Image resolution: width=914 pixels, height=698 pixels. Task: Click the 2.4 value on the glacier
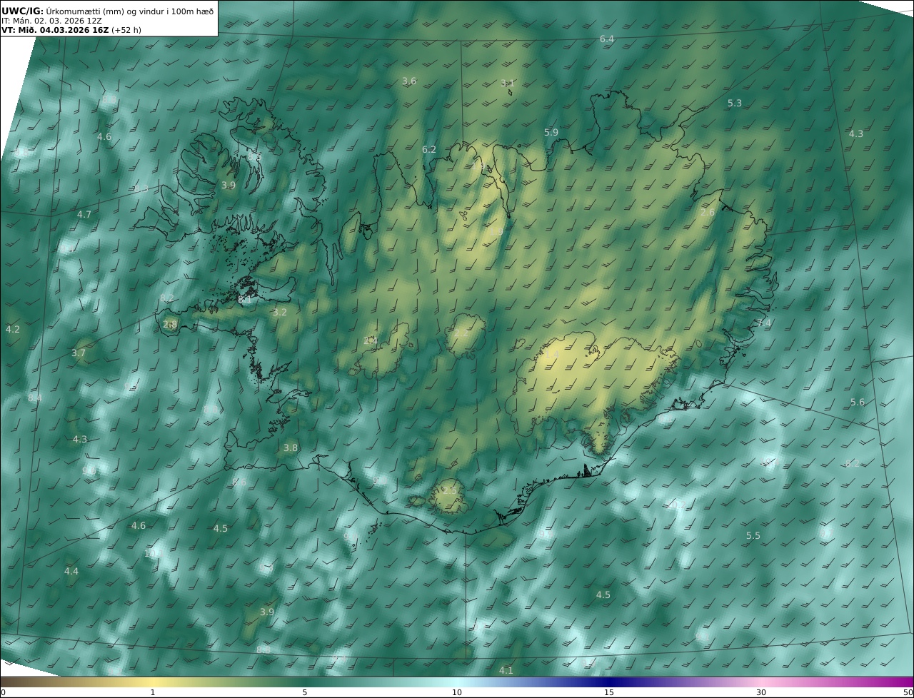370,341
